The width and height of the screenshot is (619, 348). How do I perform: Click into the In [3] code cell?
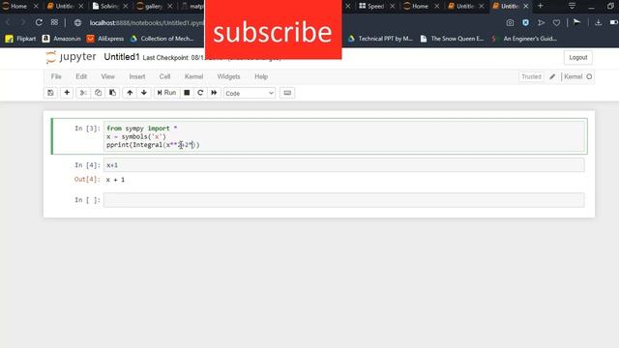point(344,136)
